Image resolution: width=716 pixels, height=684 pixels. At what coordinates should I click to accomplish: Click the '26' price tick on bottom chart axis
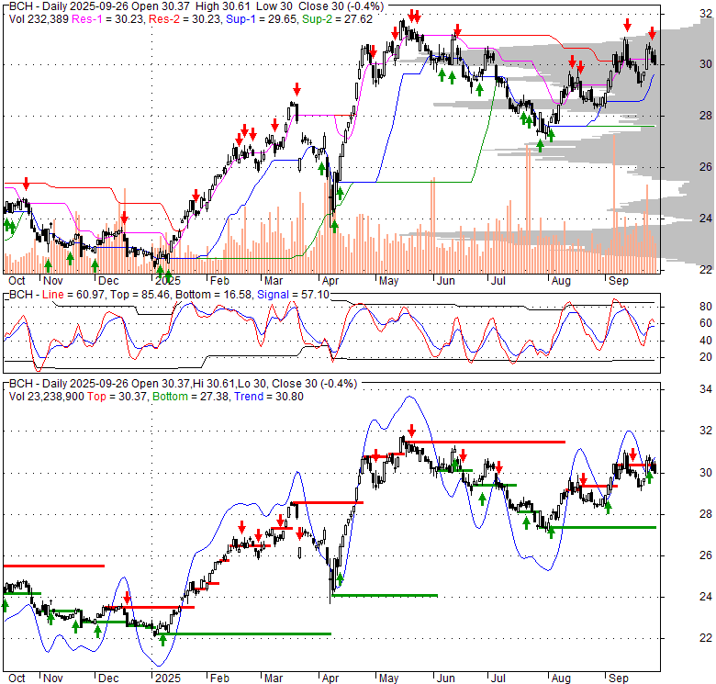(706, 555)
